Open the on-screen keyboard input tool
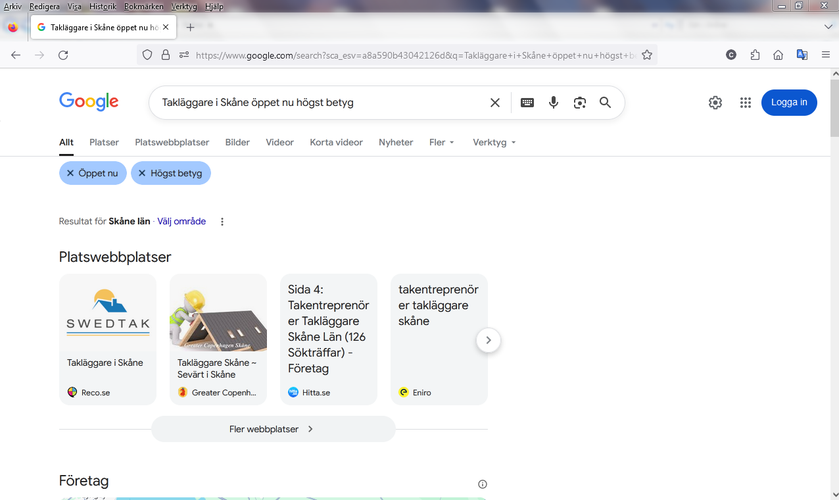 click(527, 103)
